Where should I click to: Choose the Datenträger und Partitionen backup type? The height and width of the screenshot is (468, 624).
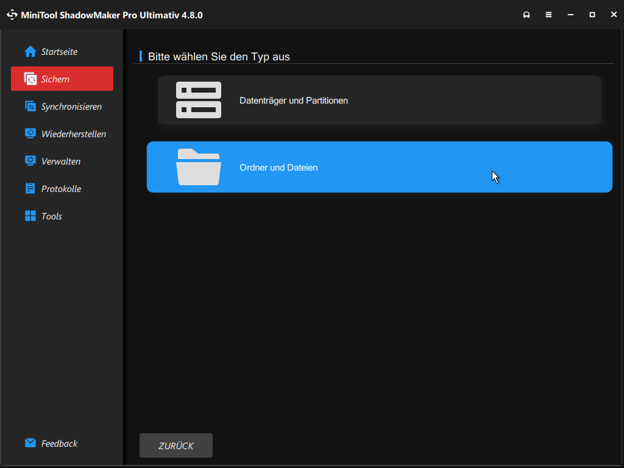(x=379, y=99)
